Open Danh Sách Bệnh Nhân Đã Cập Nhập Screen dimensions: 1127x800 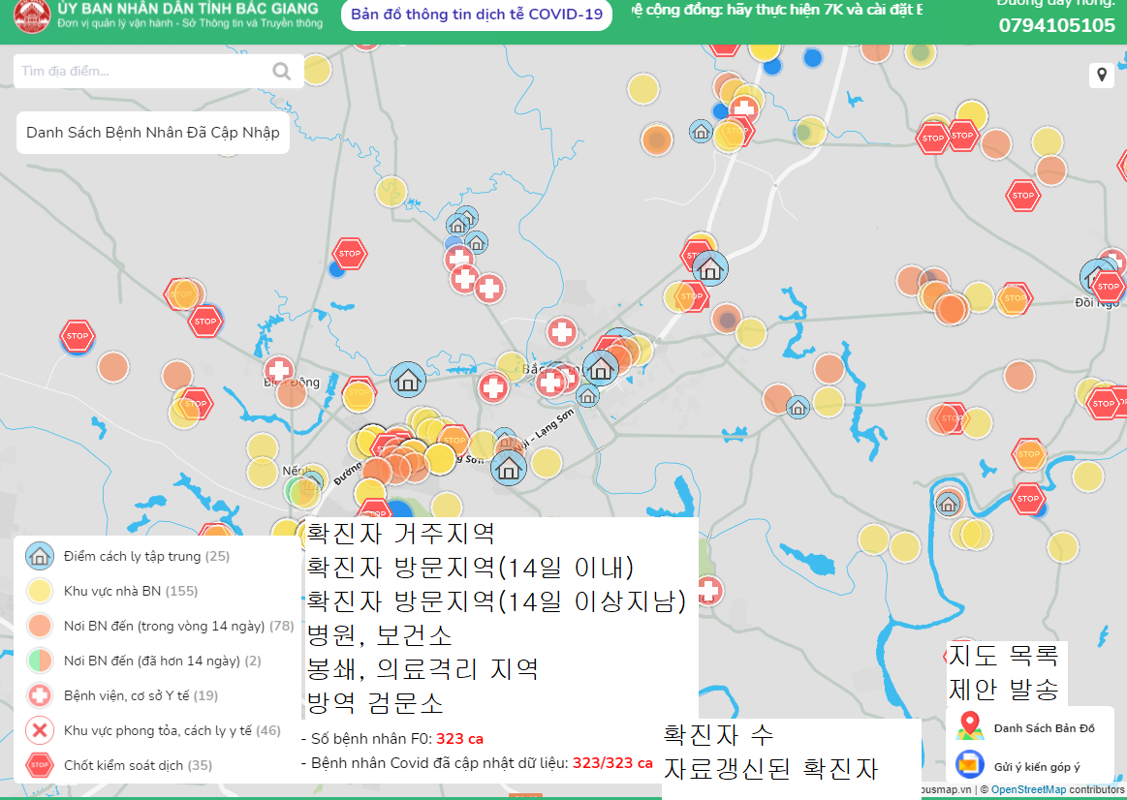pyautogui.click(x=152, y=132)
